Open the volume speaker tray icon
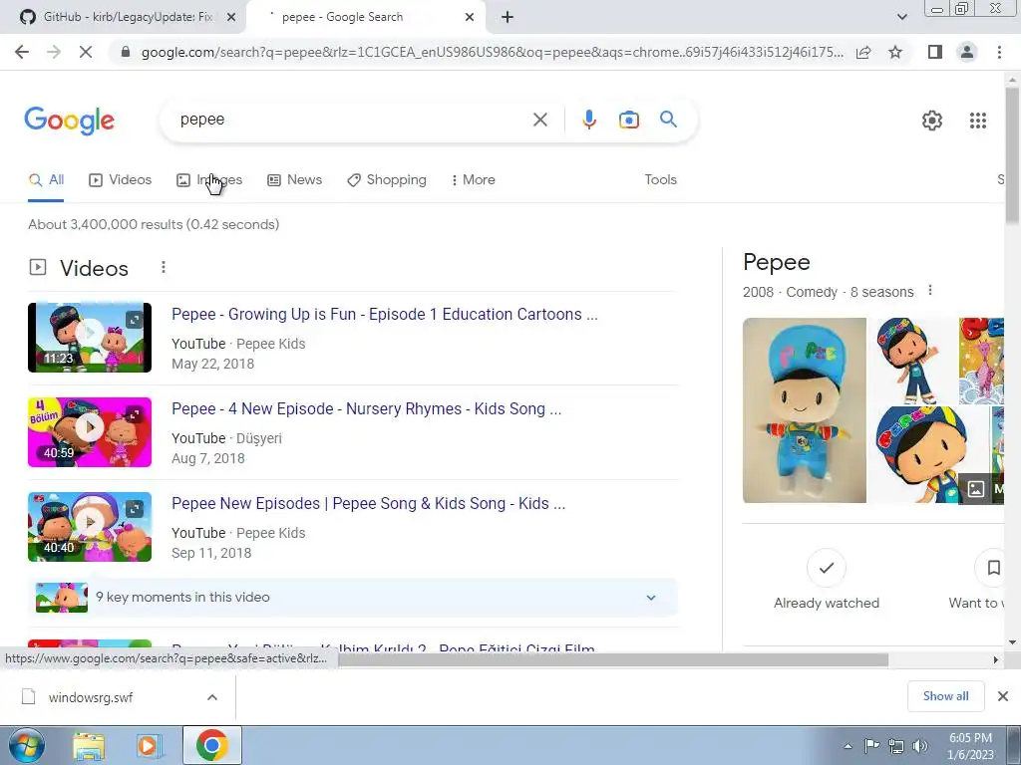 click(919, 746)
